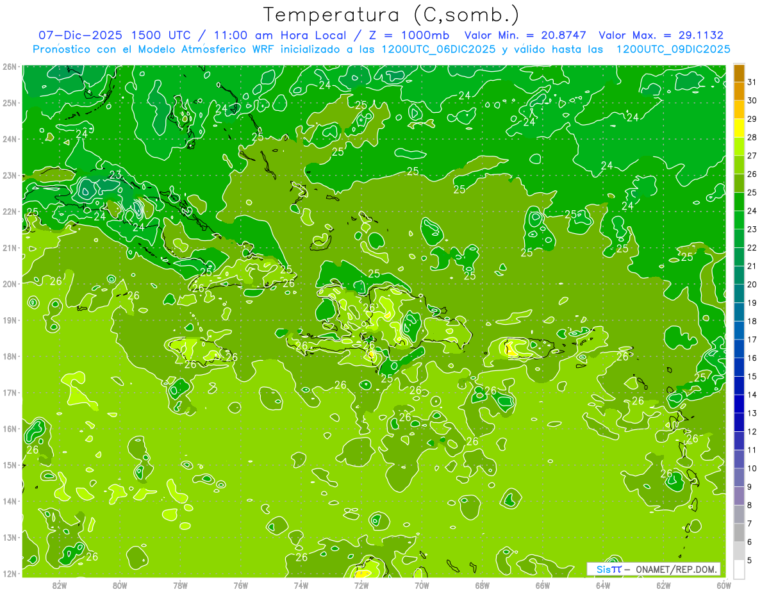Select 'Valor Min. = 20.8747' text
This screenshot has width=769, height=594.
527,36
